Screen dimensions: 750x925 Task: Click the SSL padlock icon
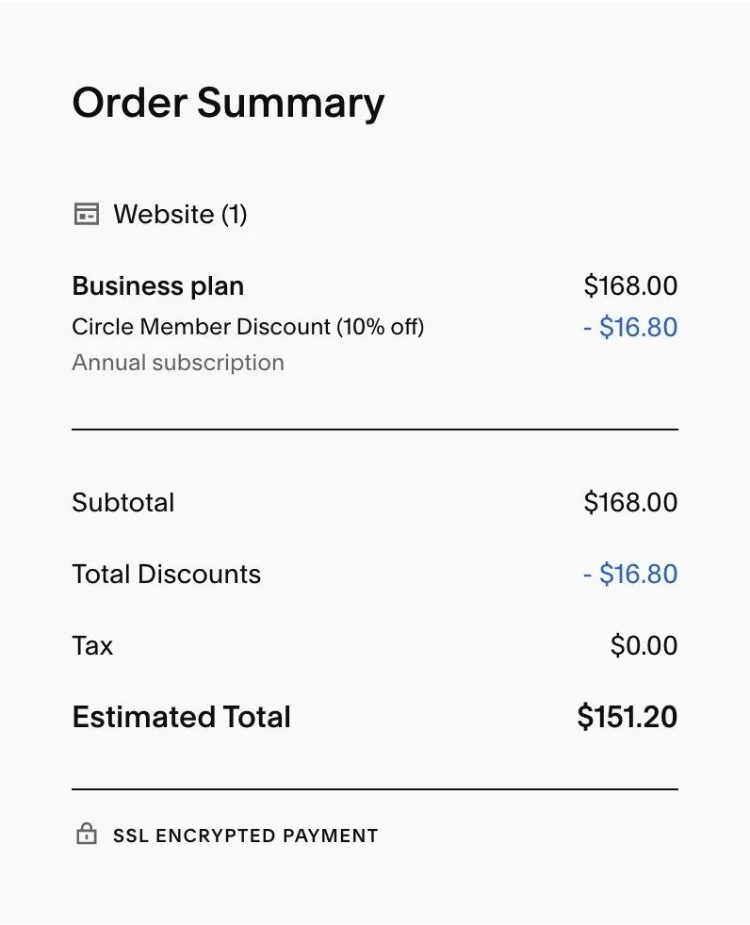tap(86, 835)
